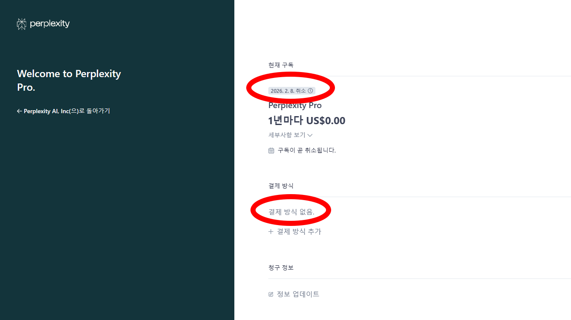Click the pencil icon beside 정보 업데이트
571x320 pixels.
pos(271,294)
